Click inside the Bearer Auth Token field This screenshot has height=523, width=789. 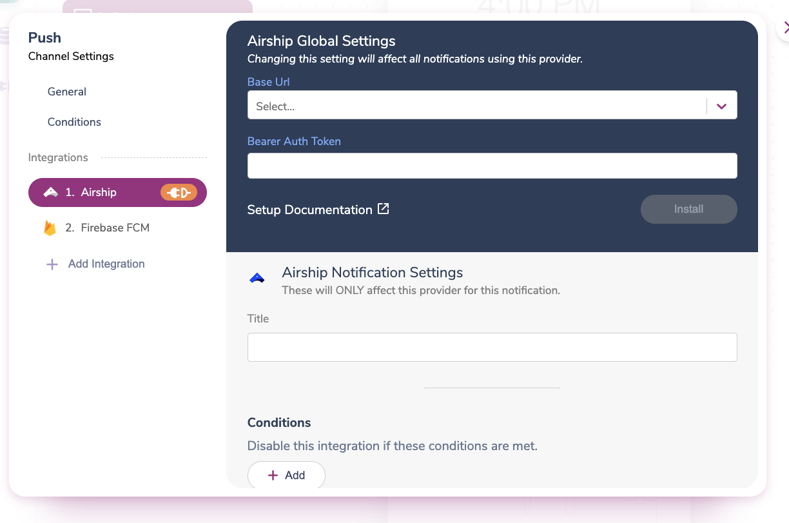(492, 165)
